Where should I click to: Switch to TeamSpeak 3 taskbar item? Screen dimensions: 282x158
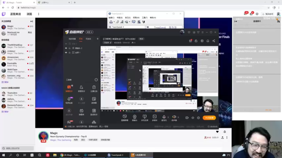coord(117,155)
